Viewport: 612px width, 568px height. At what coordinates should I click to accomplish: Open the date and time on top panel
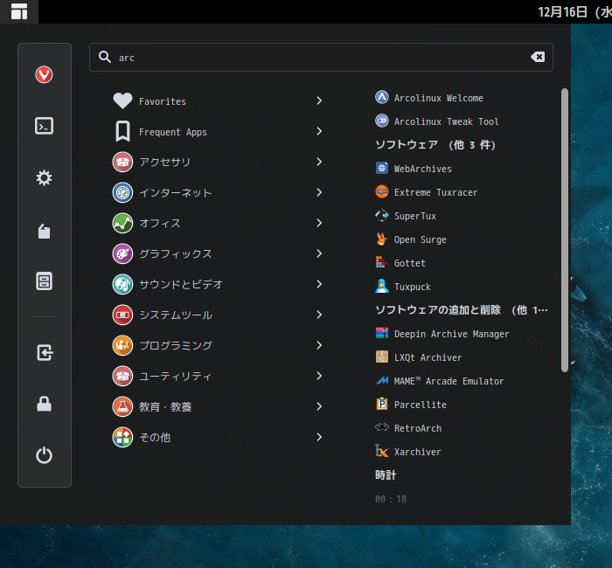[x=574, y=11]
